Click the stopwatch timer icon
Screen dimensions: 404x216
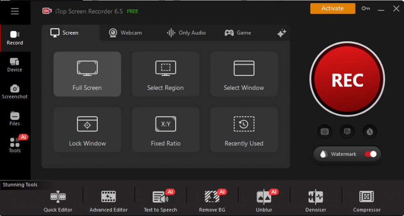370,132
